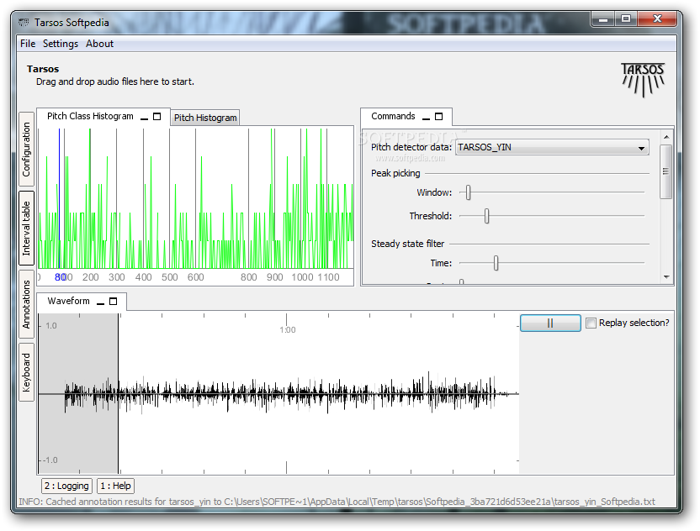
Task: Maximize the Commands panel
Action: click(x=439, y=116)
